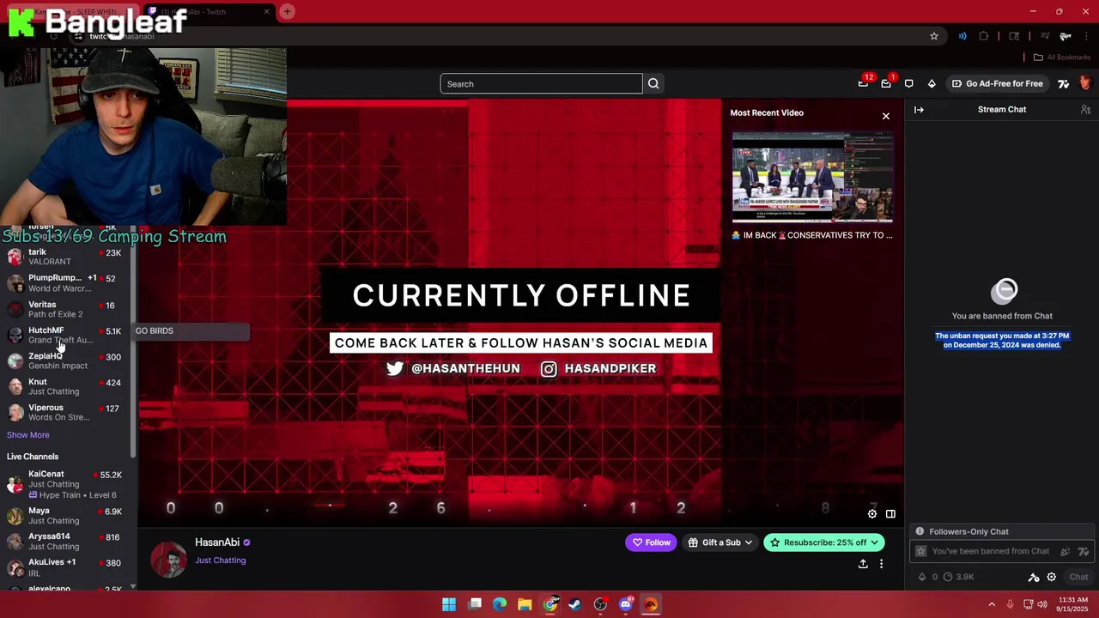The height and width of the screenshot is (618, 1099).
Task: Toggle theatre mode in the player
Action: point(890,513)
